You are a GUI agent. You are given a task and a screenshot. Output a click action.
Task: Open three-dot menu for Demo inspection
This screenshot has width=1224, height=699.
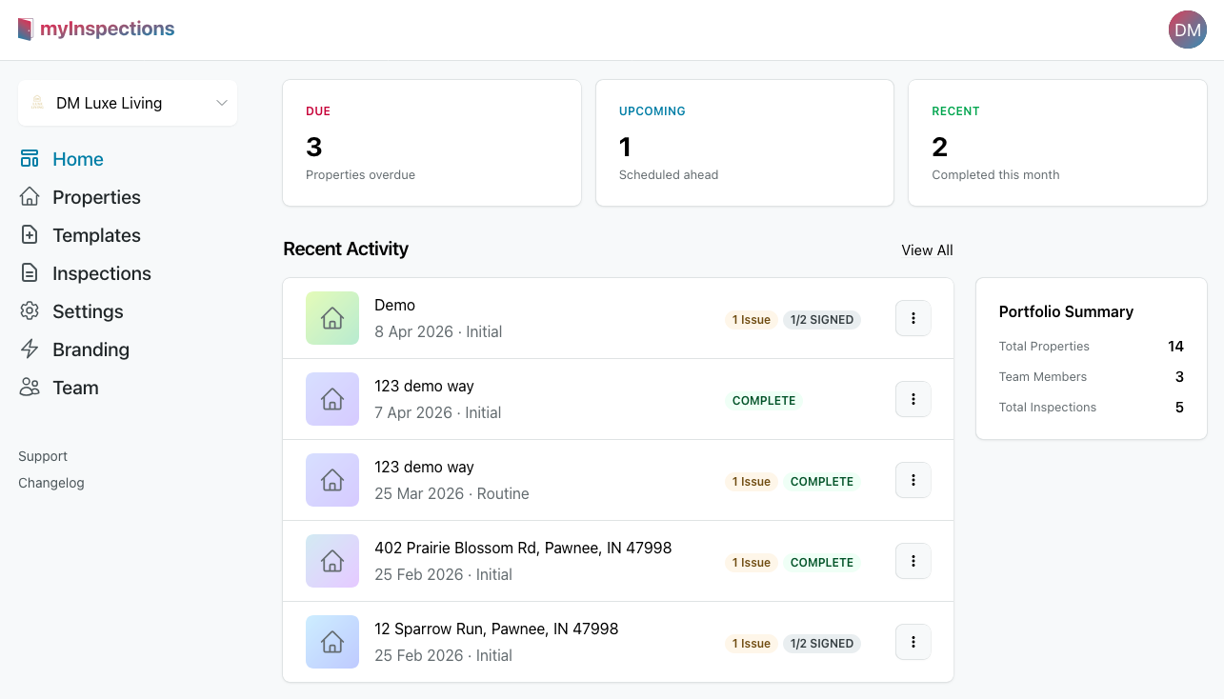coord(913,318)
